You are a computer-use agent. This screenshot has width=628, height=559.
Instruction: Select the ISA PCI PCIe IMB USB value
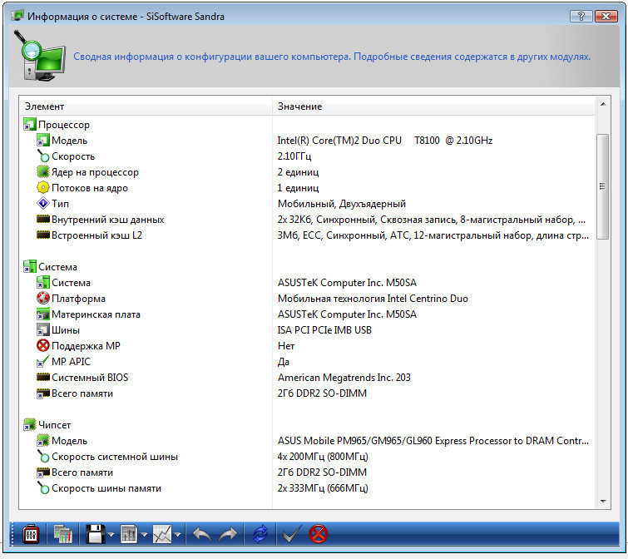pos(324,330)
